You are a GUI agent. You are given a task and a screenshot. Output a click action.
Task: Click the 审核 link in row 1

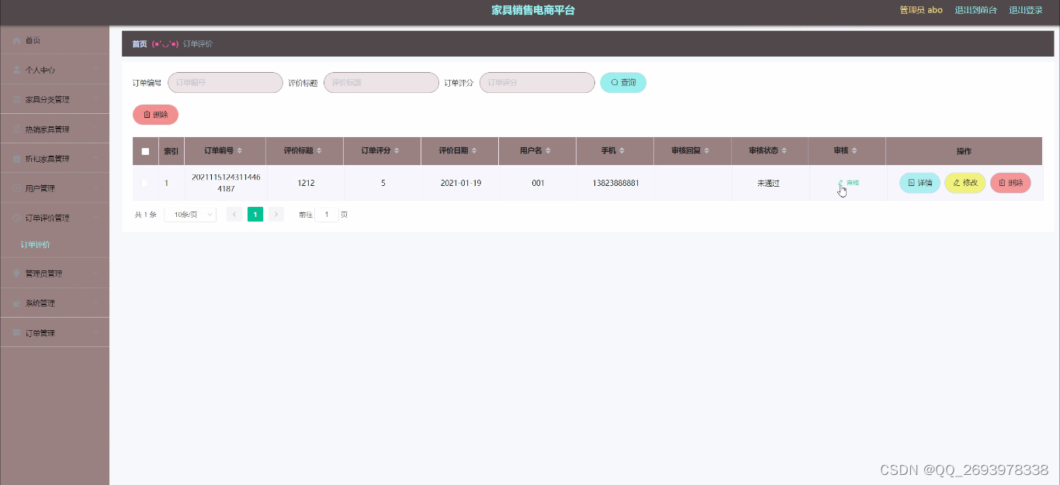[x=848, y=183]
